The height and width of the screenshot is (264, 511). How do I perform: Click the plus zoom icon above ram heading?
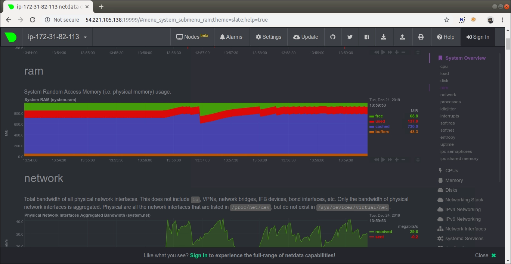point(397,53)
